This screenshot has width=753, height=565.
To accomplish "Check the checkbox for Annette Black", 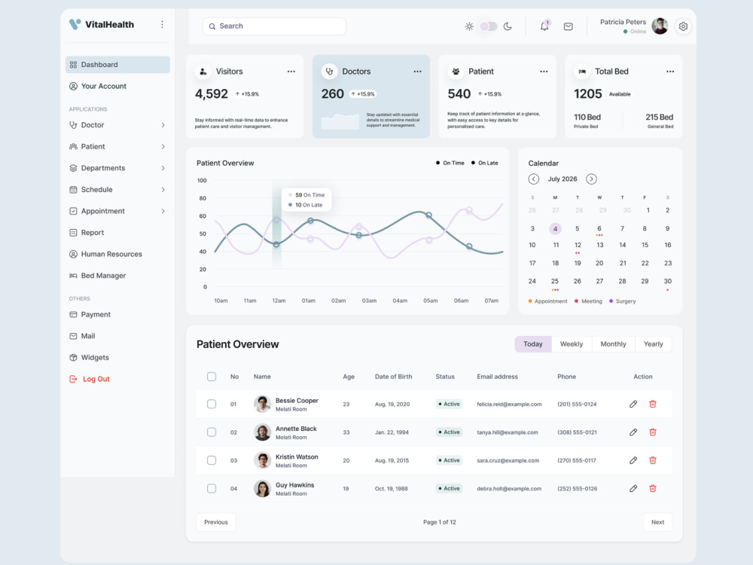I will [212, 432].
